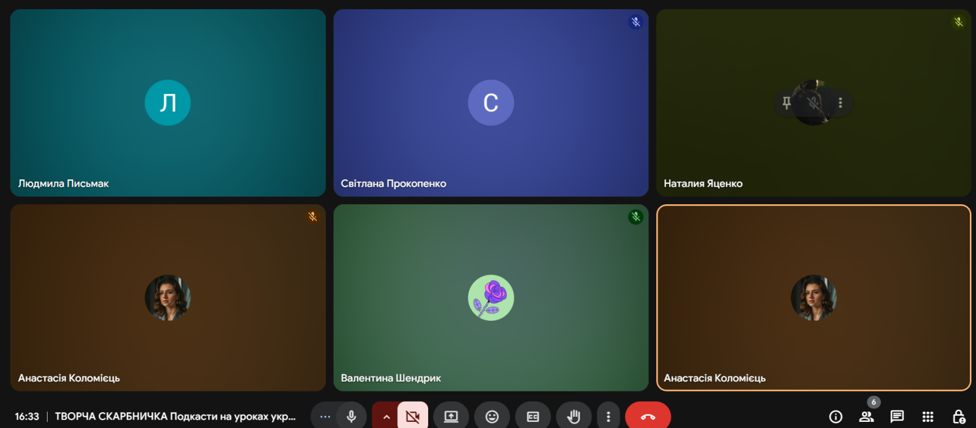
Task: Leave the call with the red button
Action: click(648, 416)
